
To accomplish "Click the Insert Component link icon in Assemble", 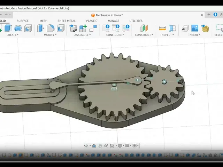I will 73,28.
